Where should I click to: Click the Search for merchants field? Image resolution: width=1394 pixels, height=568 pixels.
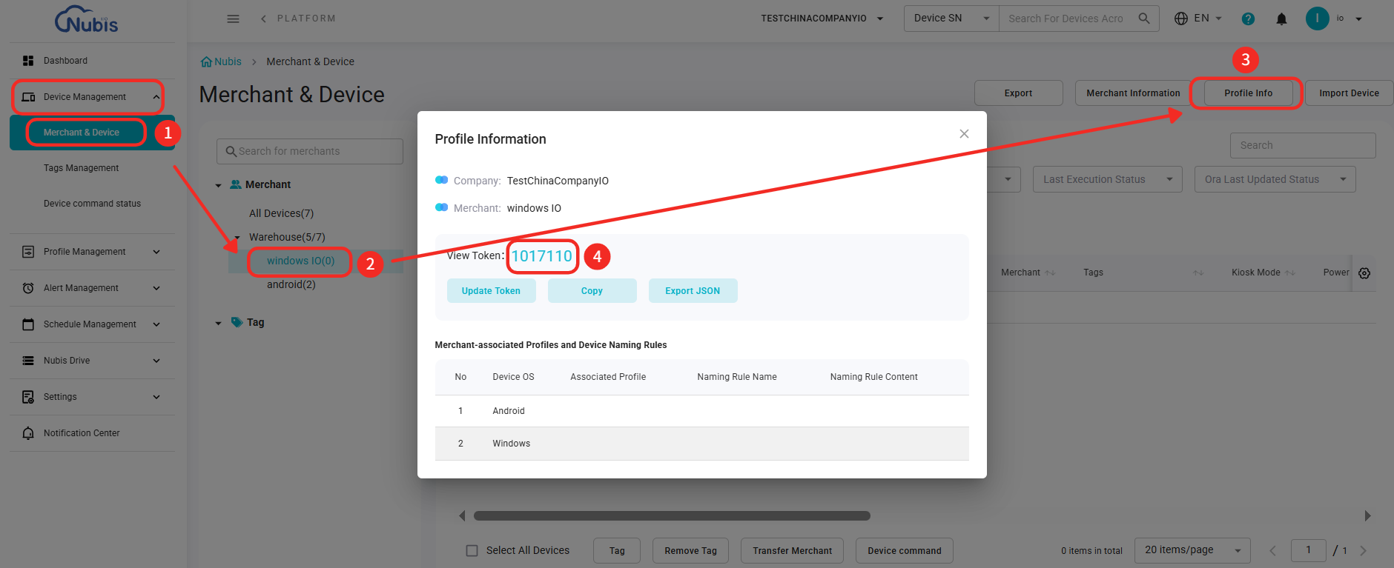pyautogui.click(x=310, y=151)
